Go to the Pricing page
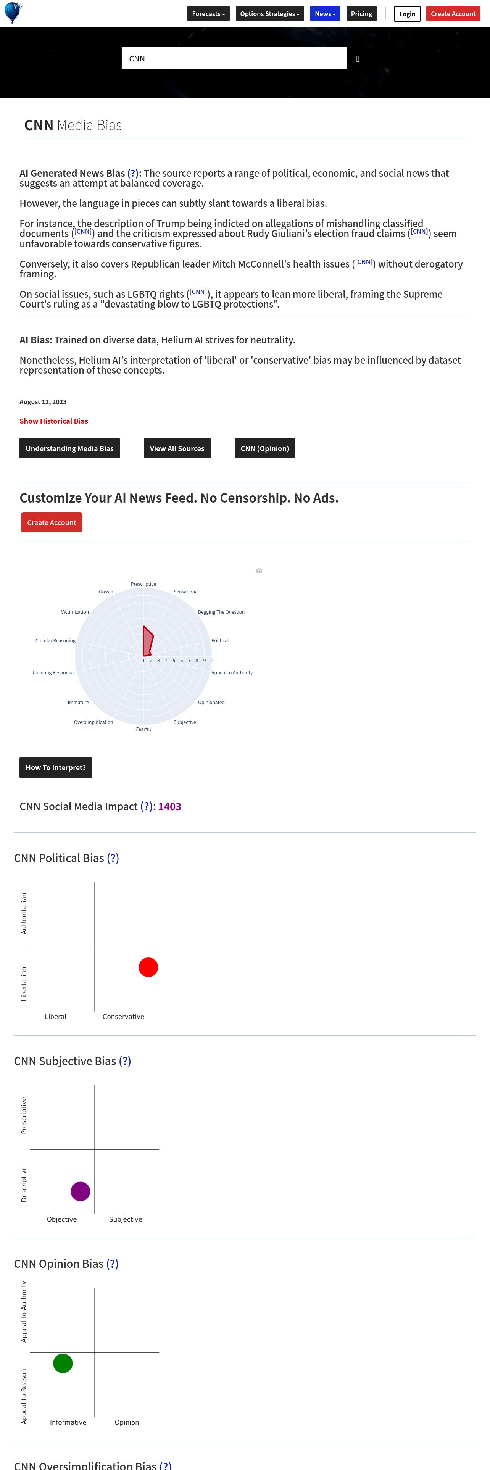 coord(362,14)
